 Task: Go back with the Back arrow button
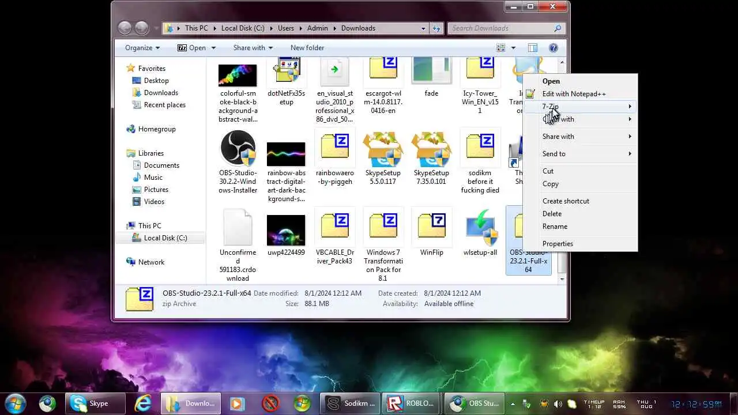click(125, 28)
